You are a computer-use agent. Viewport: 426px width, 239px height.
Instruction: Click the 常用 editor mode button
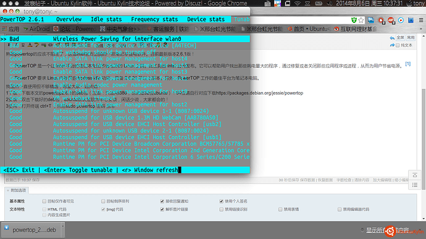[x=411, y=38]
